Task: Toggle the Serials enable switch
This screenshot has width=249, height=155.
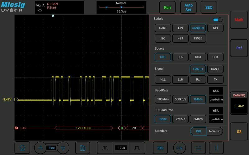Action: coord(218,20)
